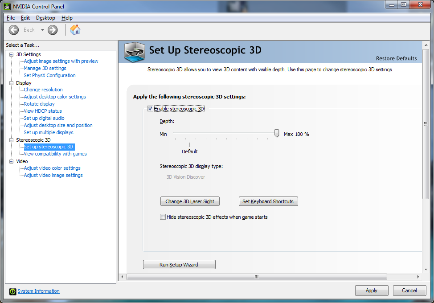The height and width of the screenshot is (303, 434).
Task: Uncheck Enable stereoscopic 3D
Action: (x=150, y=109)
